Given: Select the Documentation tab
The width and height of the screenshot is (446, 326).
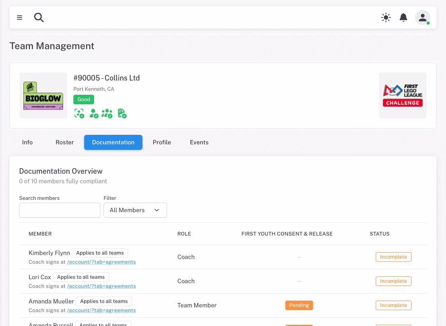Looking at the screenshot, I should (x=113, y=142).
